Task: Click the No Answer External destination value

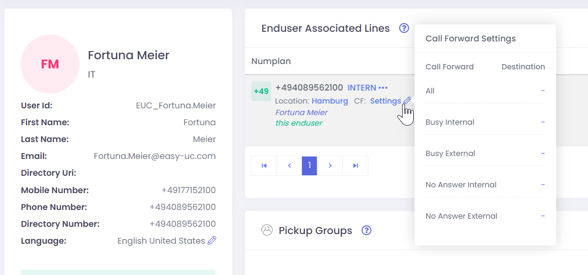Action: coord(543,216)
